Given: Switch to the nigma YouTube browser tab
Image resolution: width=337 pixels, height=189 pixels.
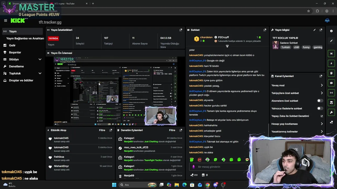Looking at the screenshot, I should click(x=69, y=4).
